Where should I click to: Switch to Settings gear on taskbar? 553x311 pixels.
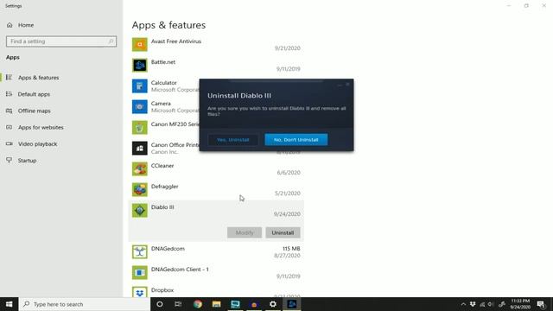(273, 304)
